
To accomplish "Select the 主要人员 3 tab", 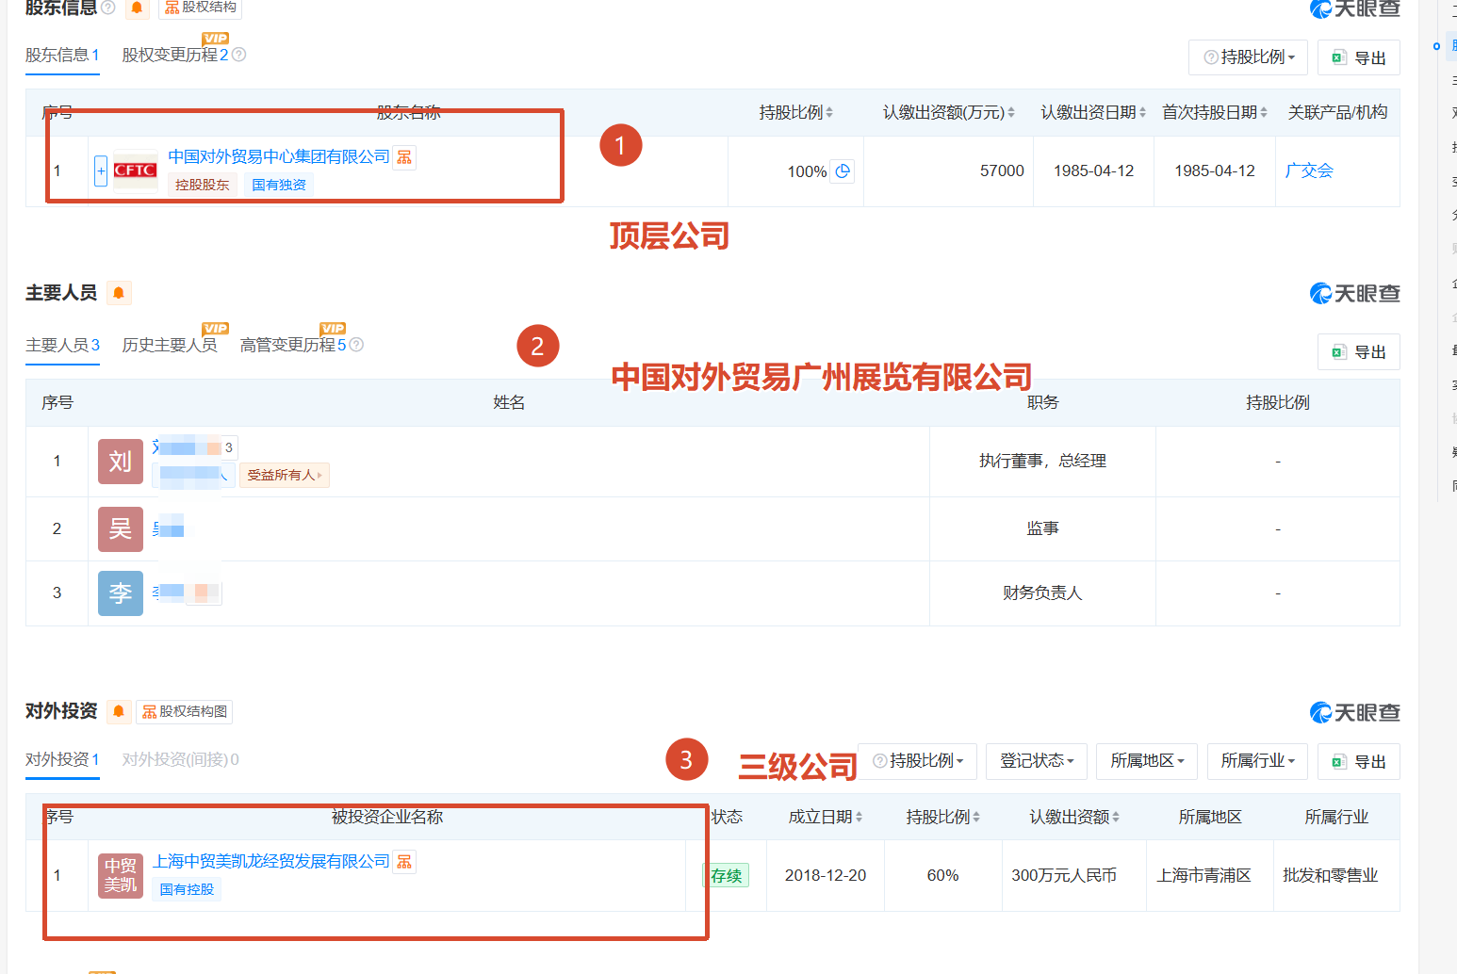I will point(62,345).
